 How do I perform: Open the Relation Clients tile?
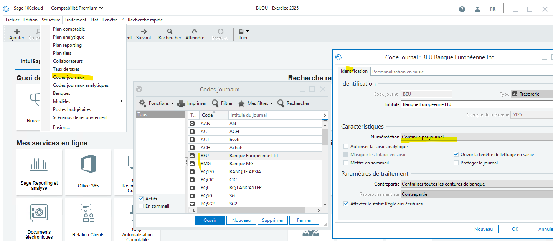tap(88, 220)
